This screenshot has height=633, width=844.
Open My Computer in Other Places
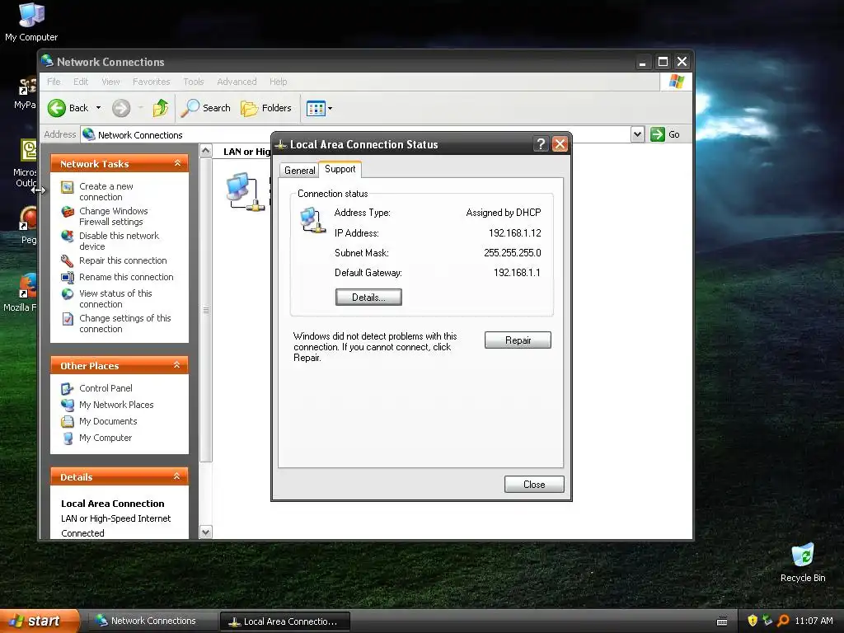pos(105,438)
